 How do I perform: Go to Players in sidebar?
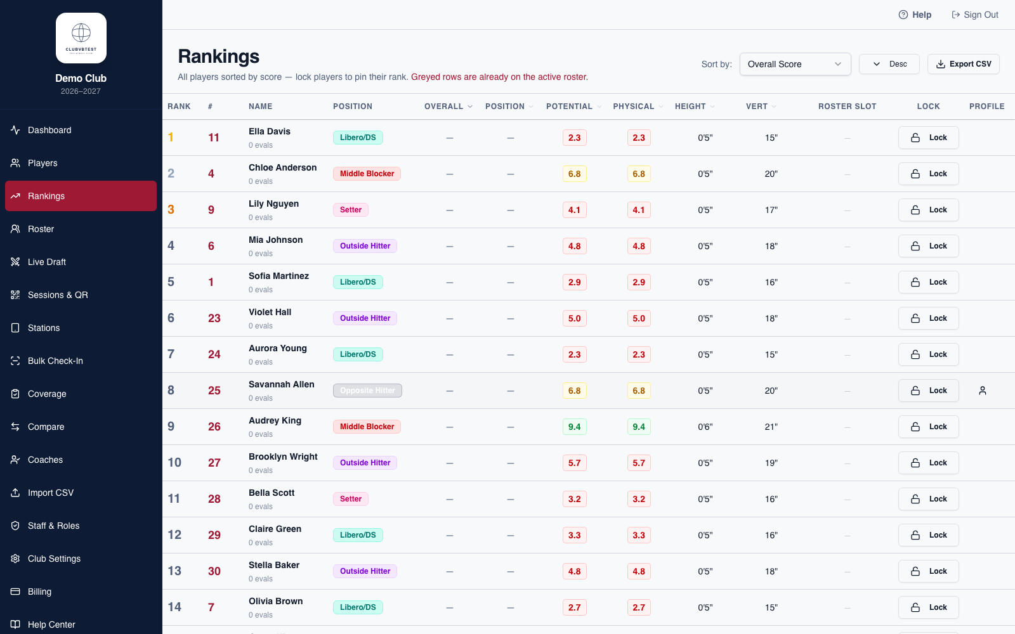(x=81, y=163)
